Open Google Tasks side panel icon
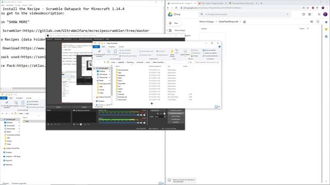Screen dimensions: 330x185 [326, 36]
